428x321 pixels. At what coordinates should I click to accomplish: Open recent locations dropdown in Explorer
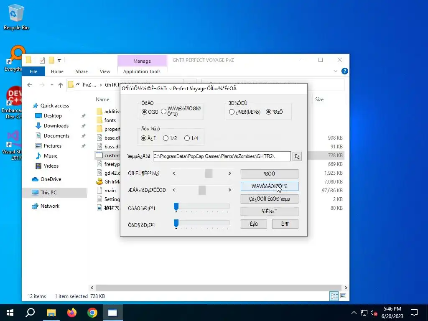(52, 85)
